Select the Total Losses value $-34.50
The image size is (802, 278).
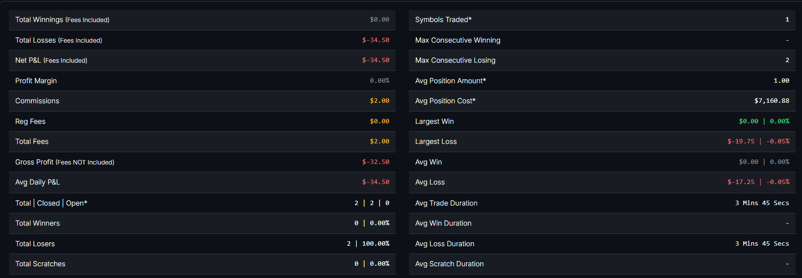point(375,40)
